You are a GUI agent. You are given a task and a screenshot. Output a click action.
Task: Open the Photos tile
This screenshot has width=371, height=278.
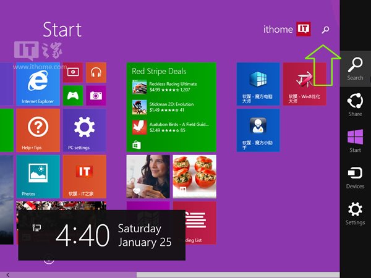click(38, 176)
